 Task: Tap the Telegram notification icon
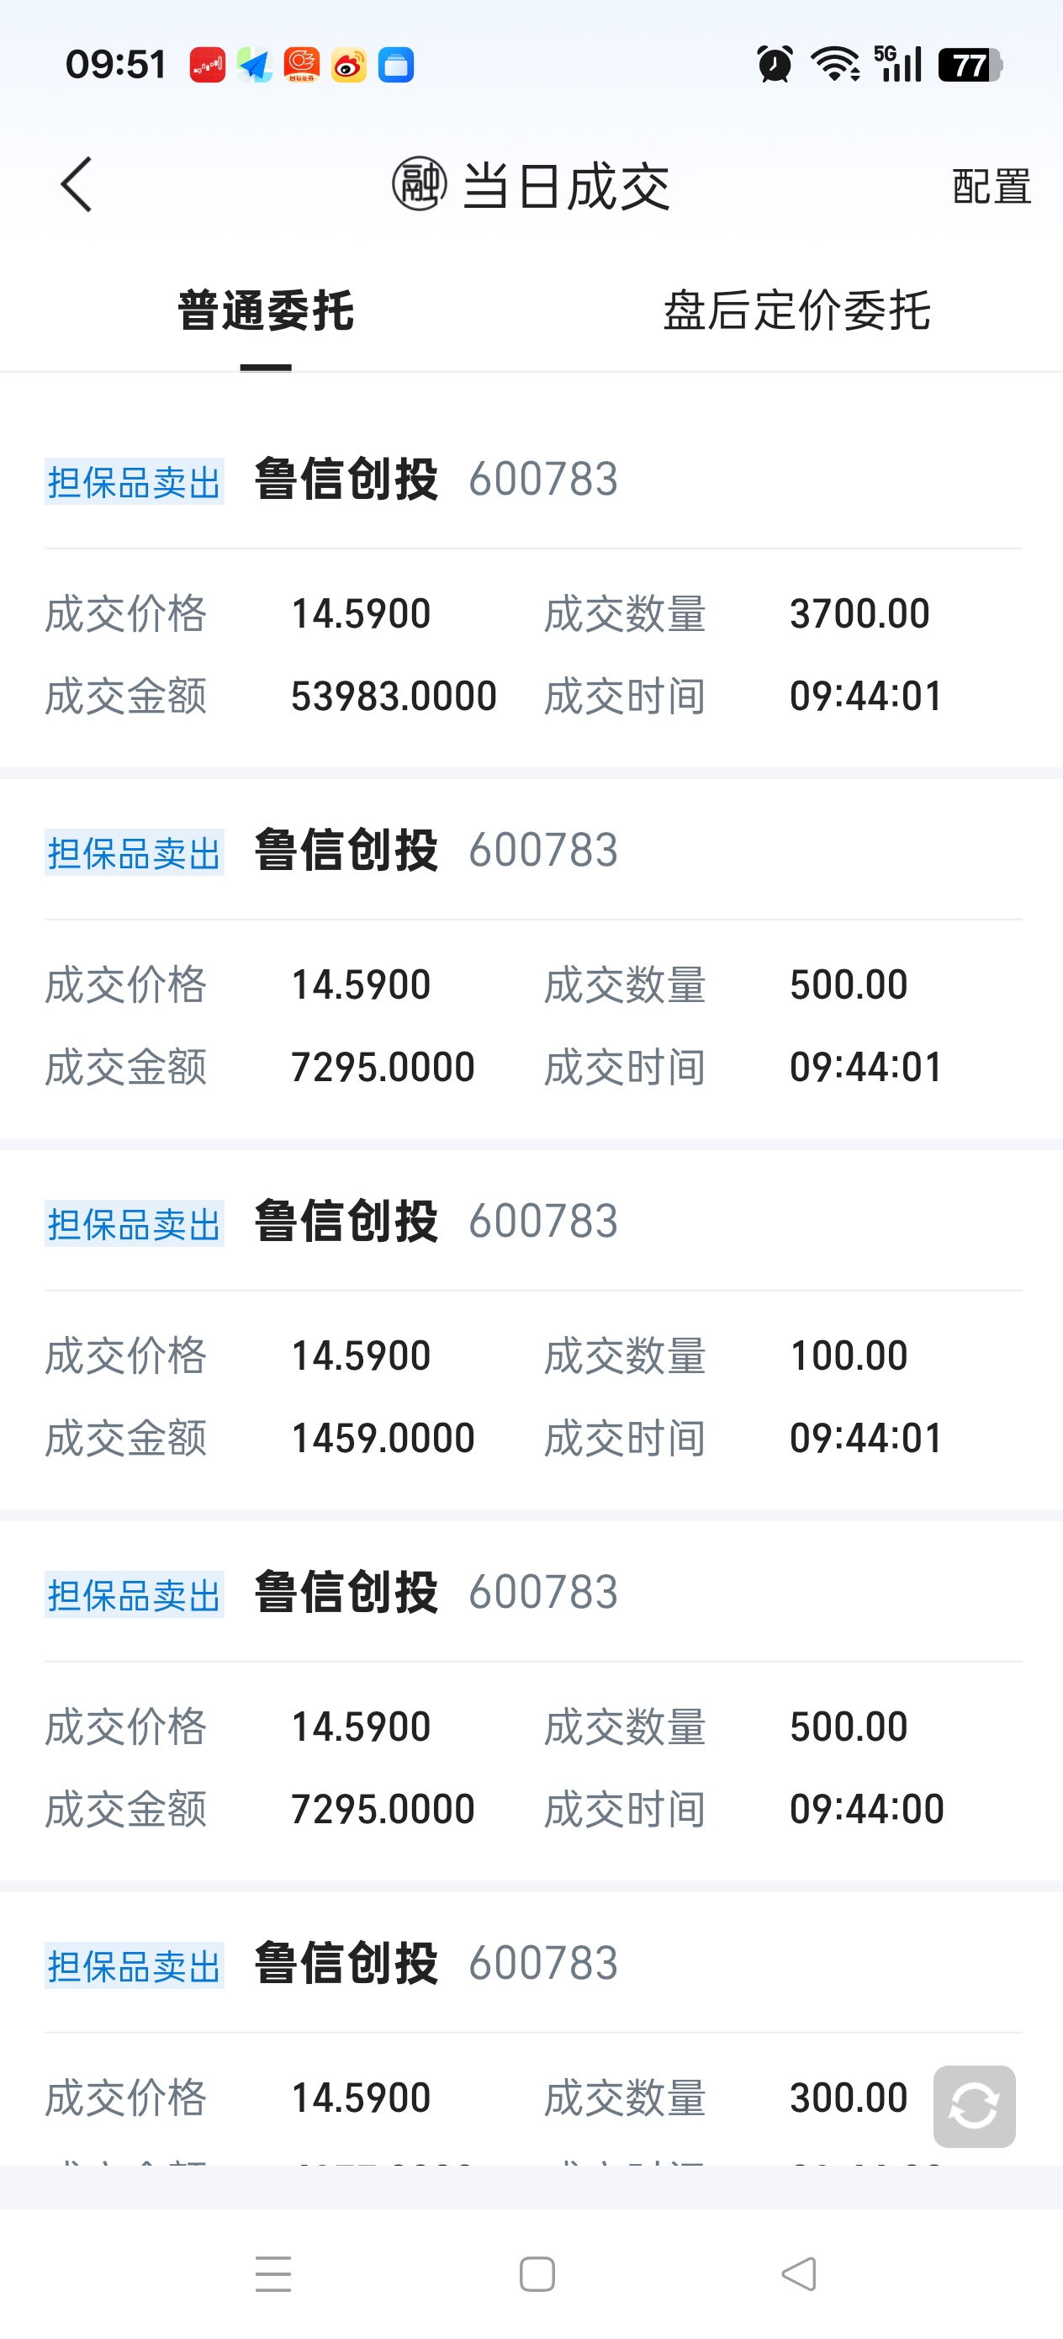click(254, 66)
